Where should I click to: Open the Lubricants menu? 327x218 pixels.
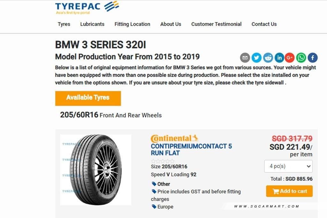[92, 24]
